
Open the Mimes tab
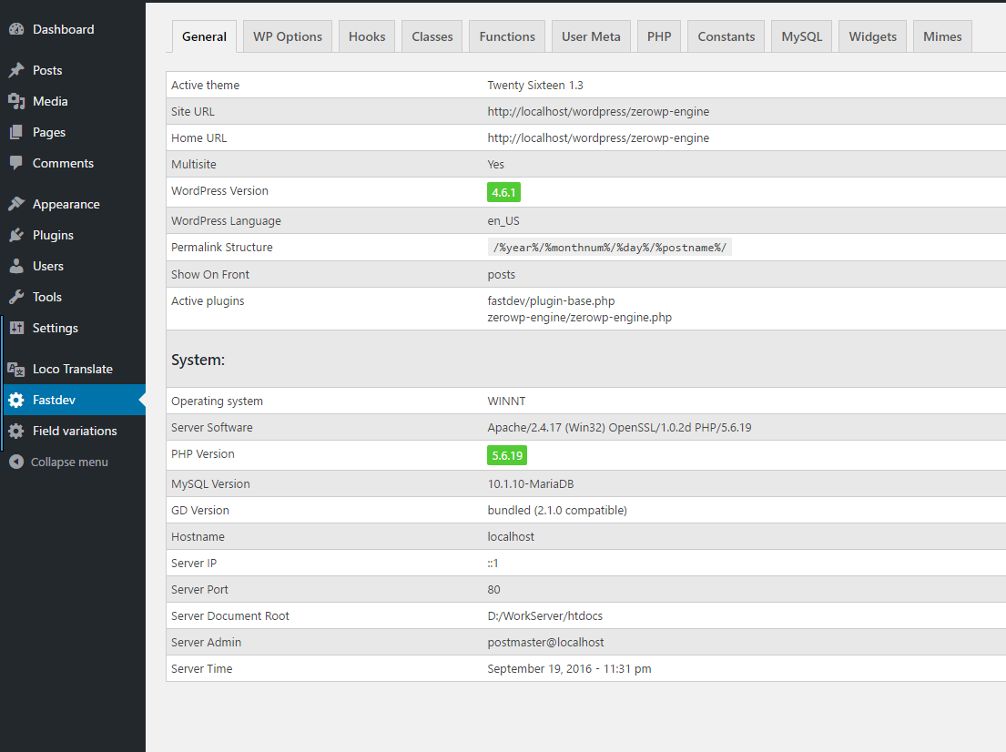pyautogui.click(x=942, y=36)
